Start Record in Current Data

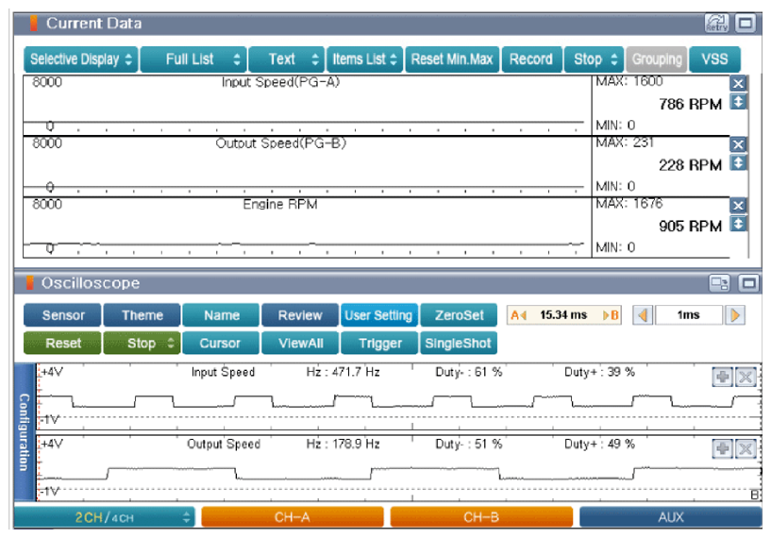tap(531, 59)
